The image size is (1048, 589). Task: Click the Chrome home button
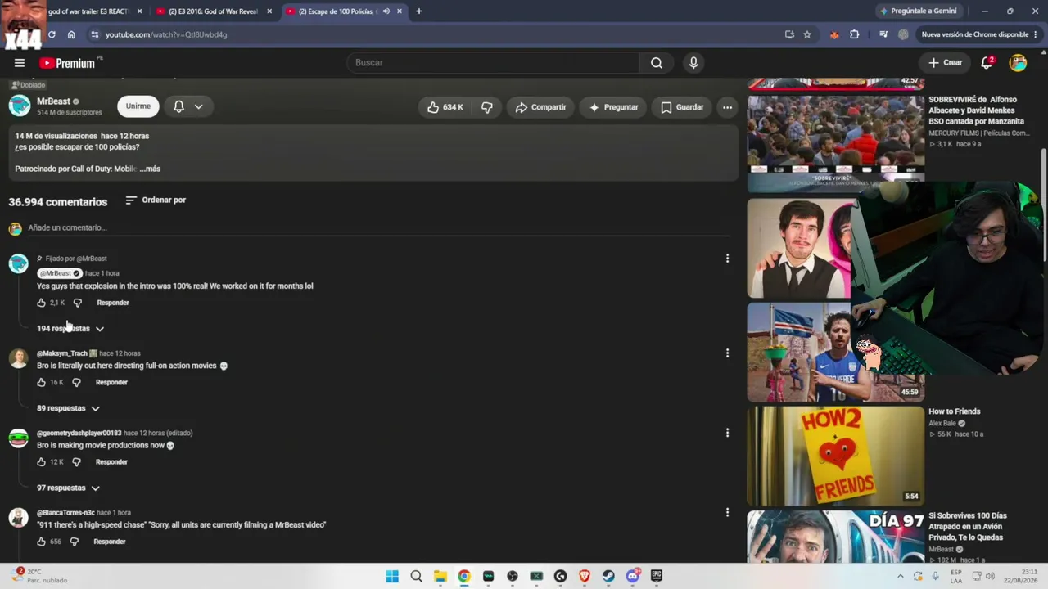click(x=71, y=34)
